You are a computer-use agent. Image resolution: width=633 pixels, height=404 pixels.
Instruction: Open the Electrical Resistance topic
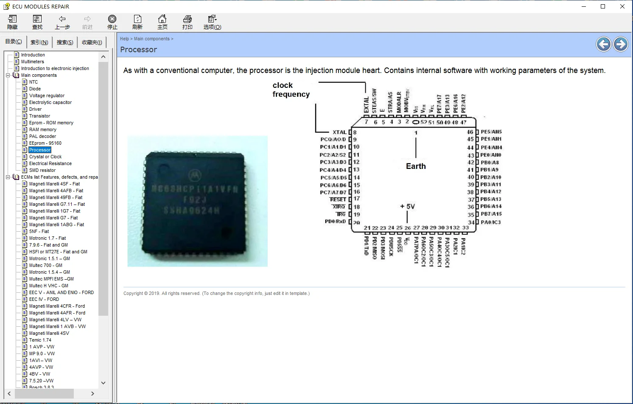coord(50,163)
